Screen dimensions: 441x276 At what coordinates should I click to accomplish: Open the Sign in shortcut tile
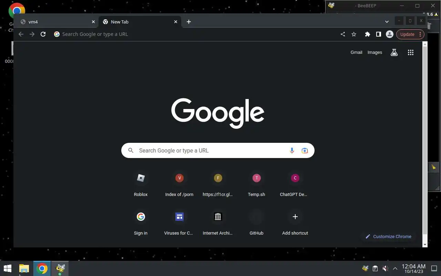pyautogui.click(x=141, y=223)
